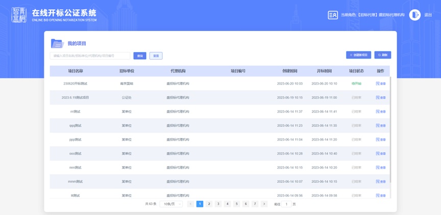This screenshot has height=215, width=441.
Task: View details of rrr测试 project
Action: 381,112
